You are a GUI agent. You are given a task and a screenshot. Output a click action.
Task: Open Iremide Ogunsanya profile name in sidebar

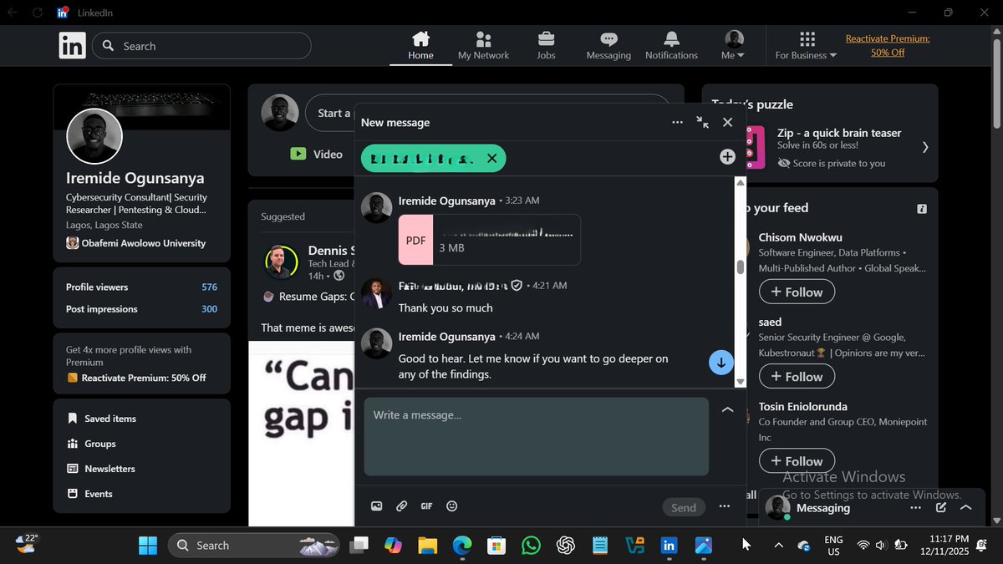coord(135,178)
